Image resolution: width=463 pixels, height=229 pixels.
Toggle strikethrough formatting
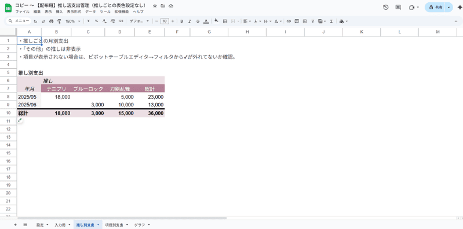[x=198, y=21]
